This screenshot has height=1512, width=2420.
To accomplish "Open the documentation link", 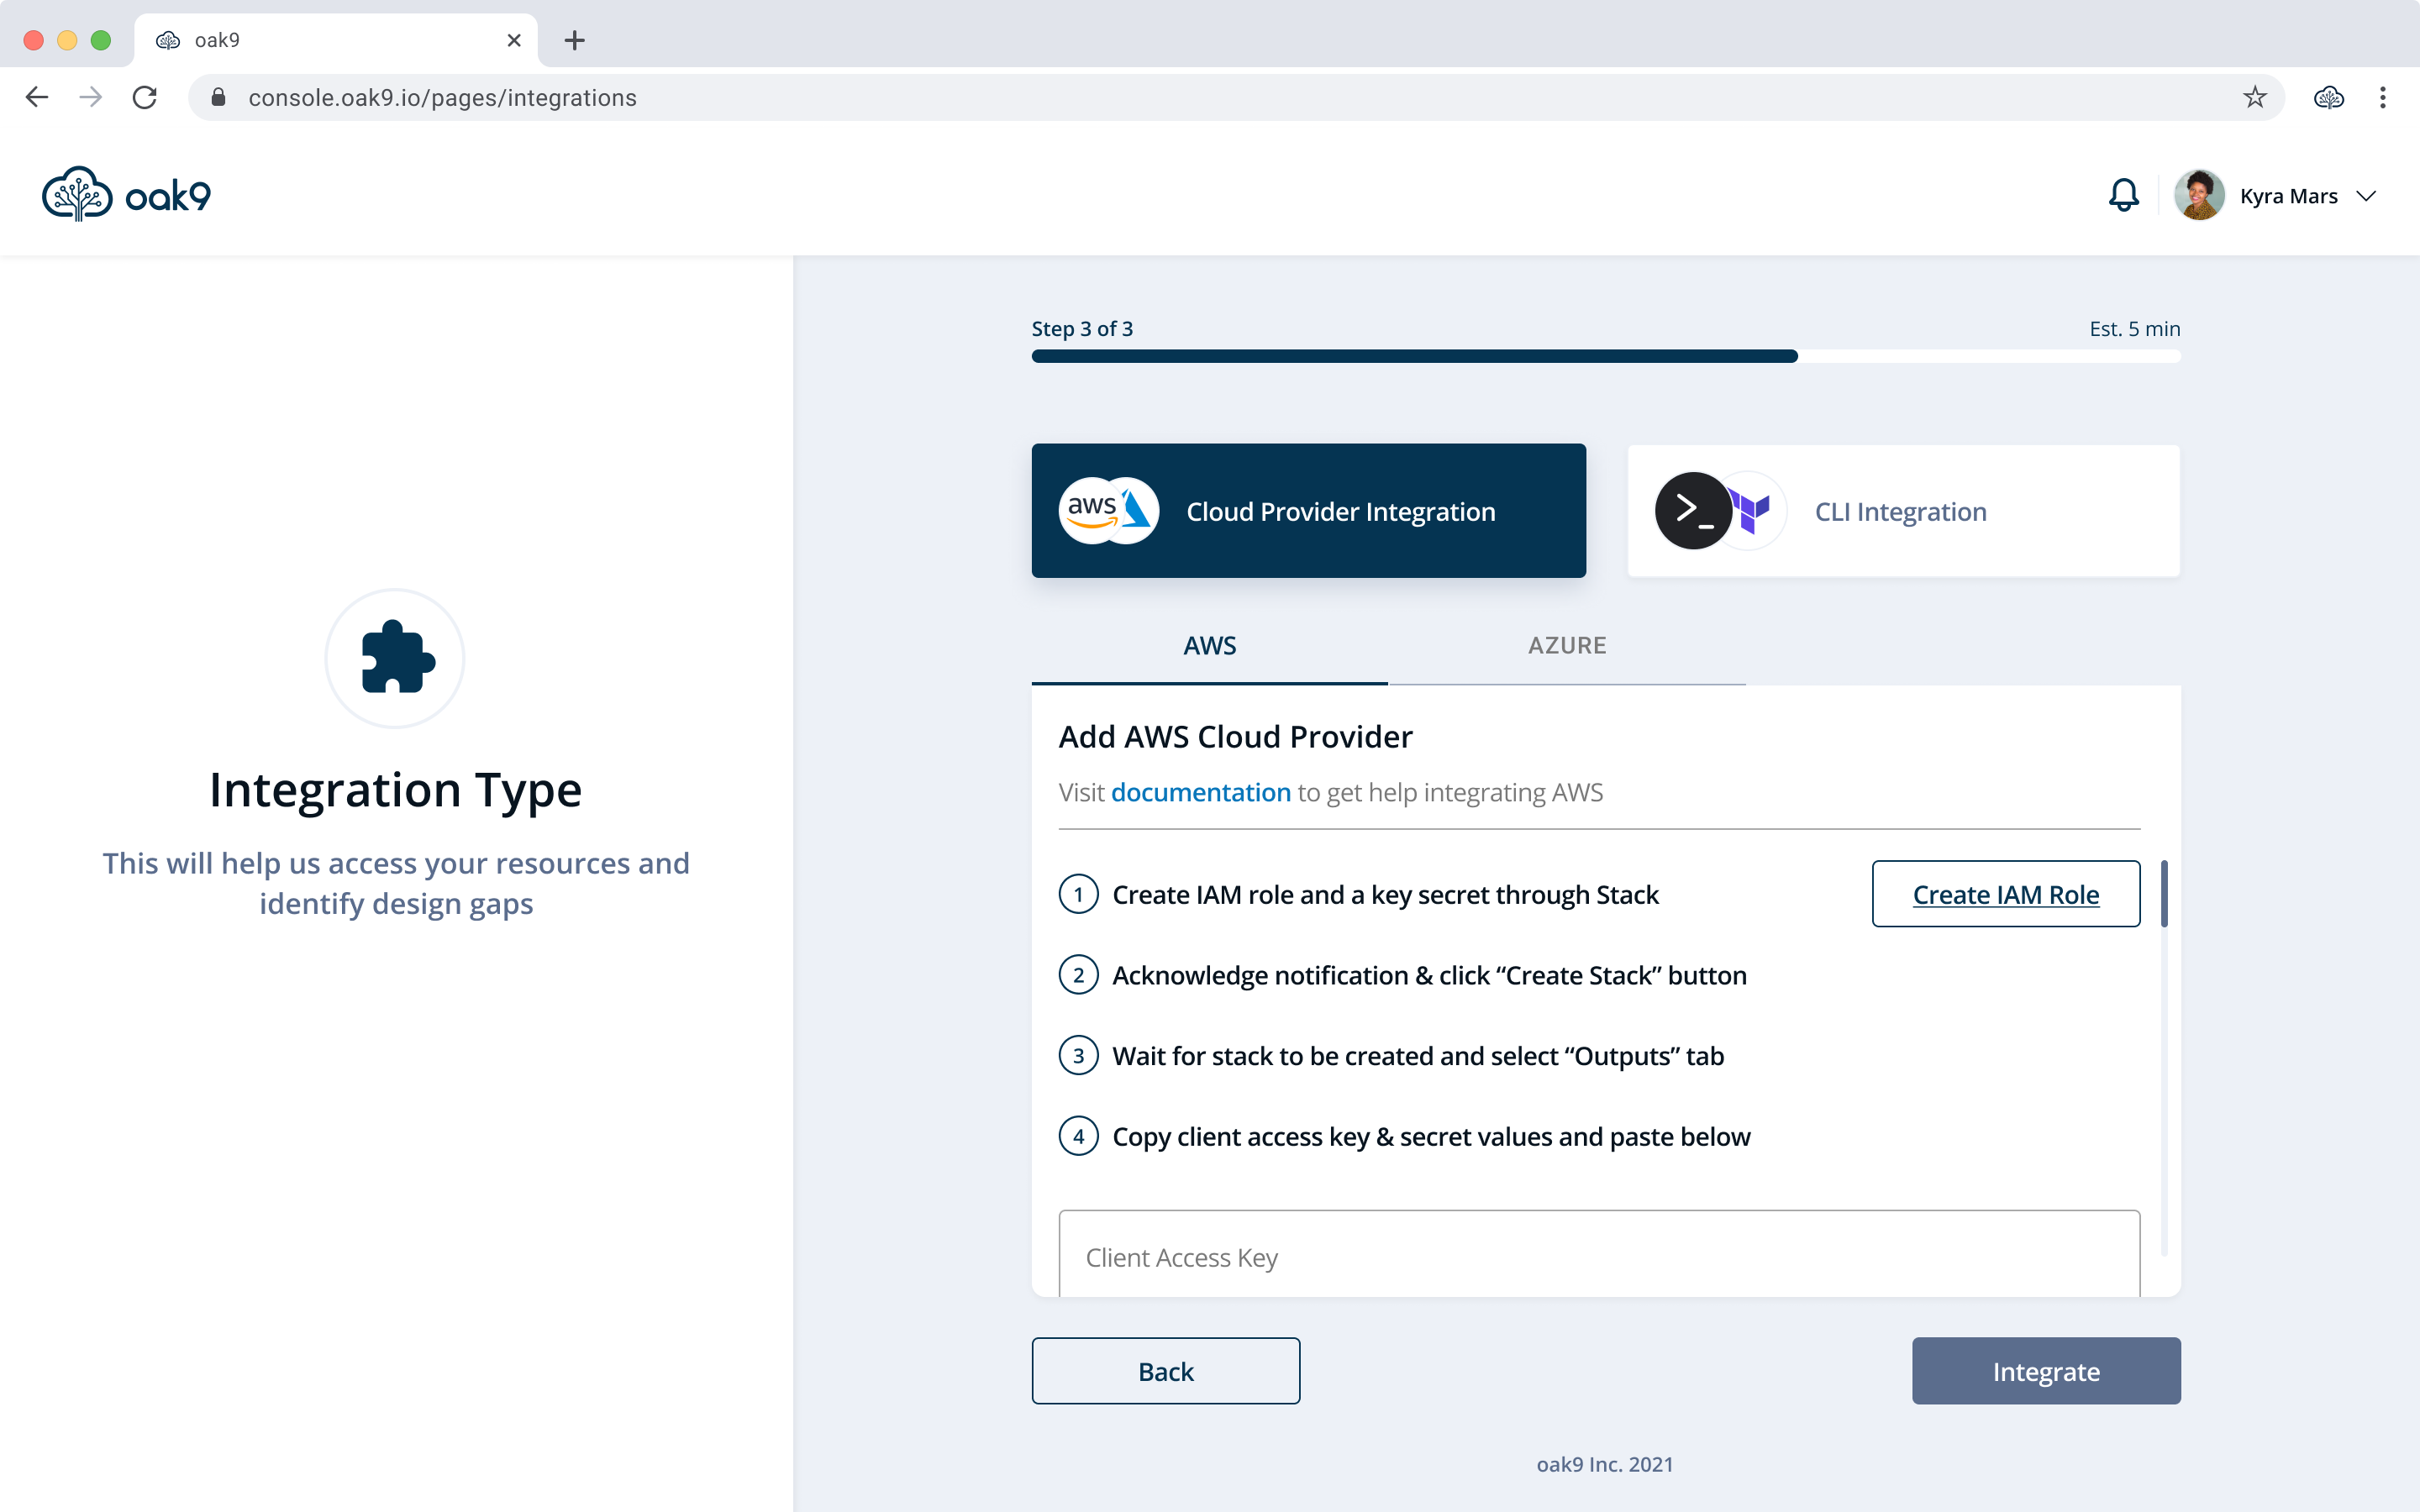I will (x=1200, y=792).
